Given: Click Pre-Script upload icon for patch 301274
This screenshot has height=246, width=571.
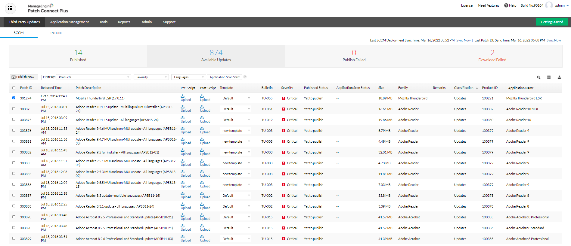Looking at the screenshot, I should [183, 96].
